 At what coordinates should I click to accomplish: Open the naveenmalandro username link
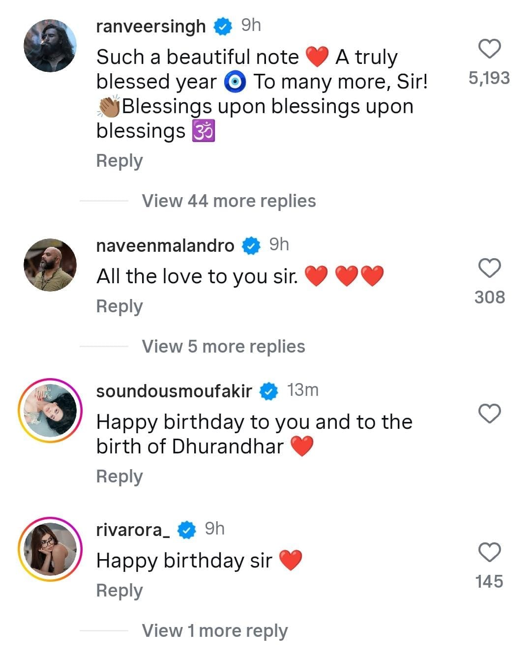click(165, 245)
